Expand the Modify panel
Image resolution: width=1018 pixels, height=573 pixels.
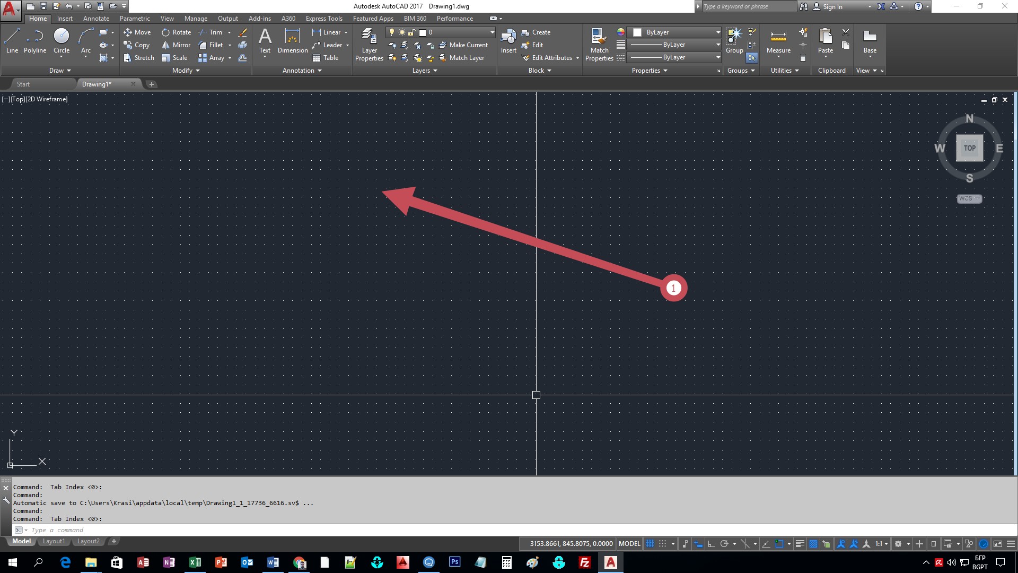point(186,71)
